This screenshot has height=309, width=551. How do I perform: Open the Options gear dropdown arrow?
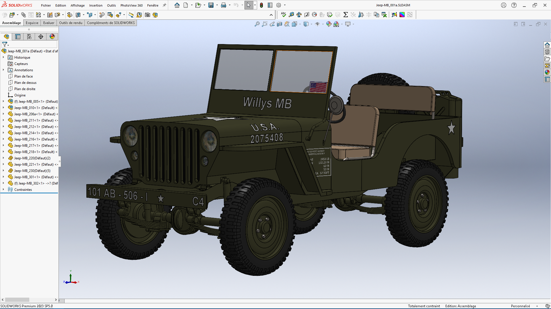pyautogui.click(x=285, y=5)
